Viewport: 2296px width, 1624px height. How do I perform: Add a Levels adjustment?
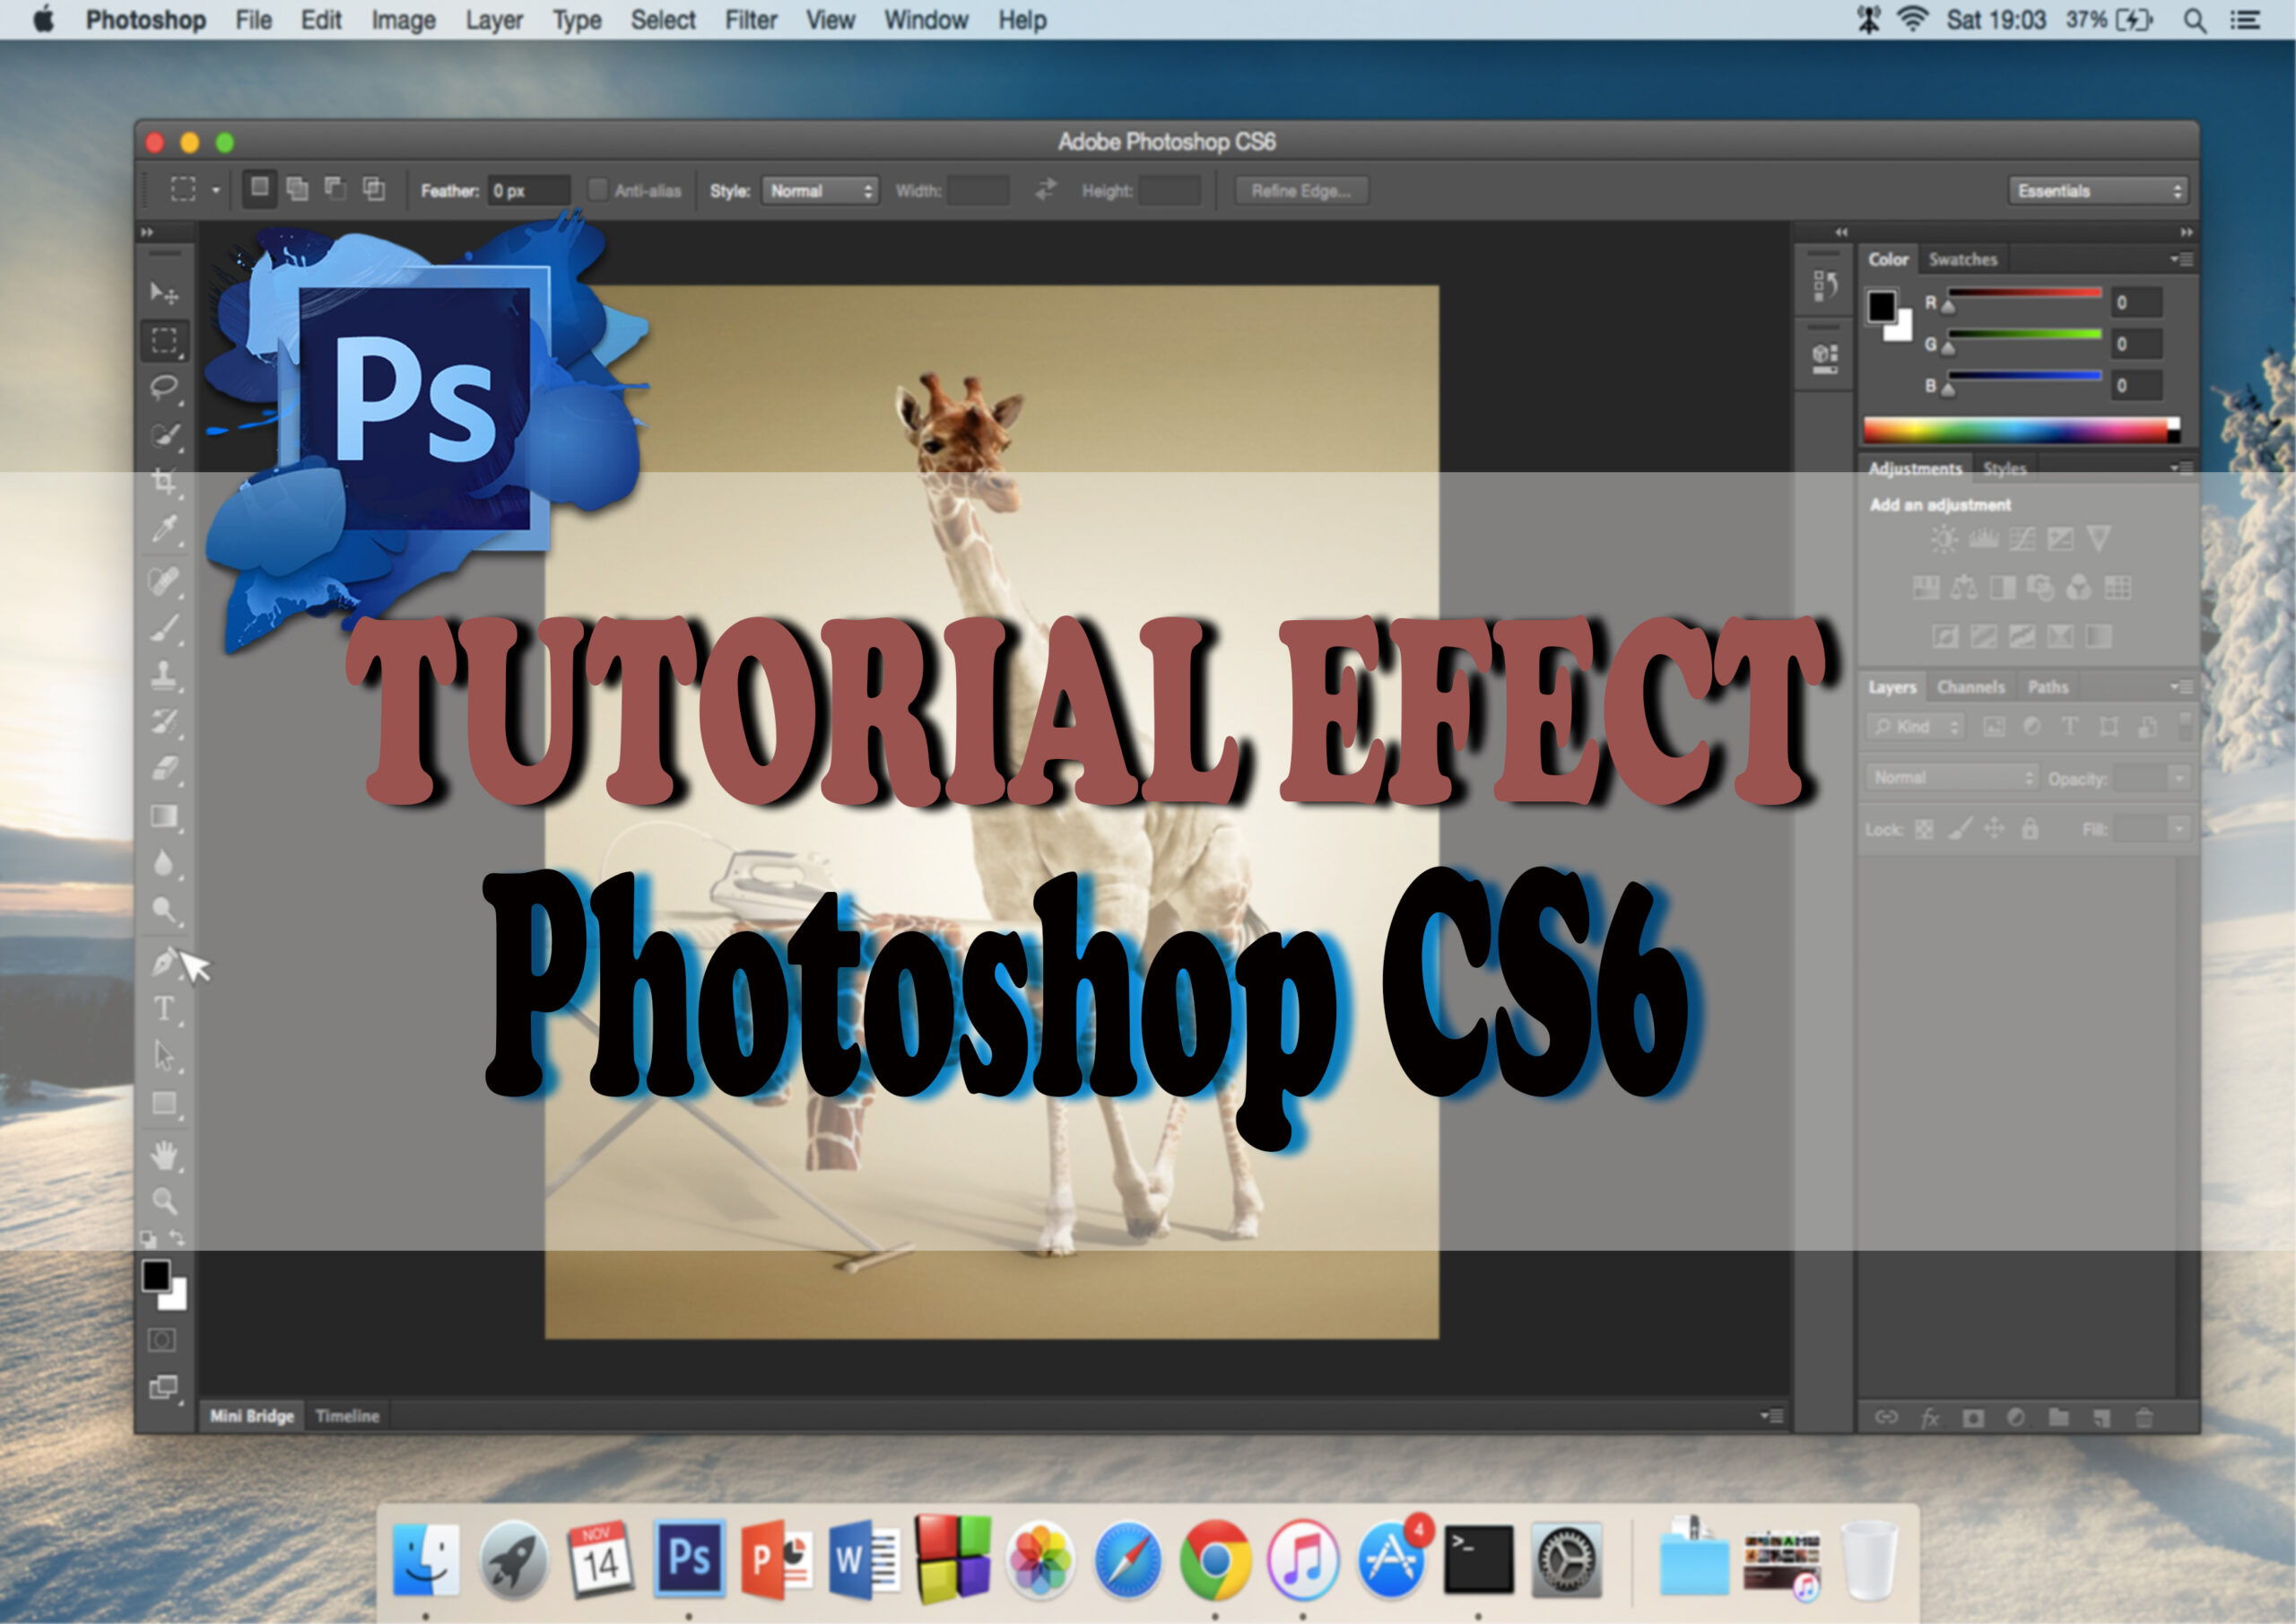click(x=1983, y=539)
